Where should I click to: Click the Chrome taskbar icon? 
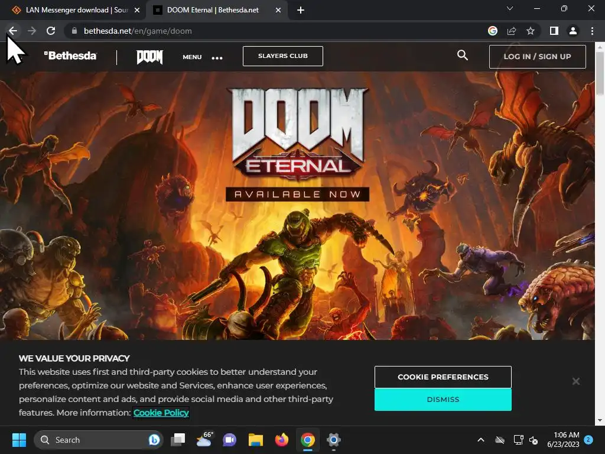tap(307, 440)
